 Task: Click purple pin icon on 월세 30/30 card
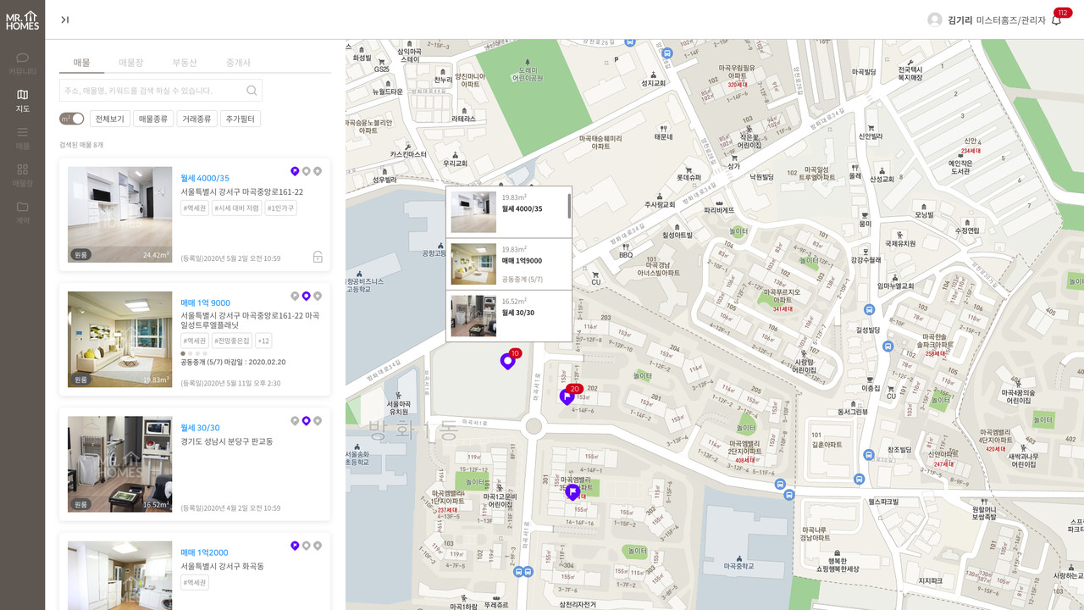pos(307,420)
